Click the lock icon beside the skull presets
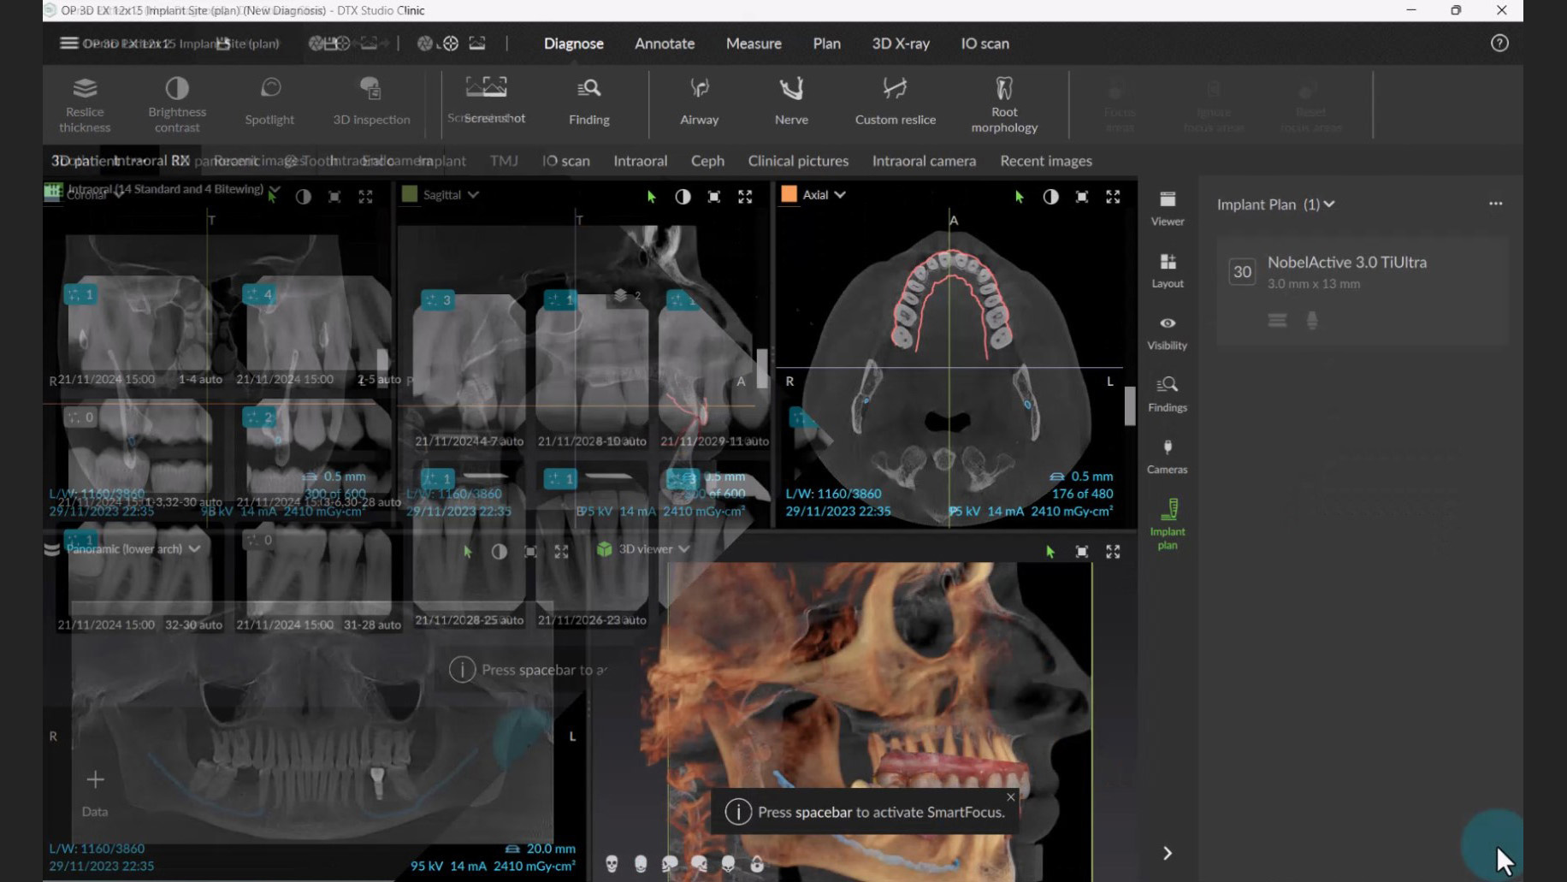 click(757, 864)
